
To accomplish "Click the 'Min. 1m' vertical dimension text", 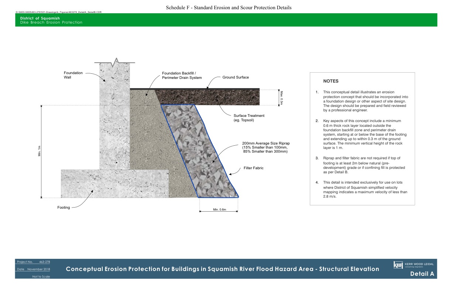I will tap(39, 151).
